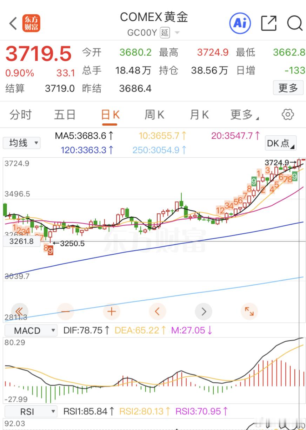Open the MACD indicator dropdown

pyautogui.click(x=30, y=330)
